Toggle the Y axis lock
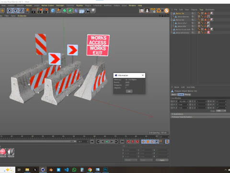Image resolution: width=230 pixels, height=173 pixels. tap(15, 11)
